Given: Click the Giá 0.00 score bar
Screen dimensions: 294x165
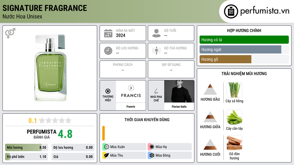Looking at the screenshot, I should pyautogui.click(x=73, y=157).
